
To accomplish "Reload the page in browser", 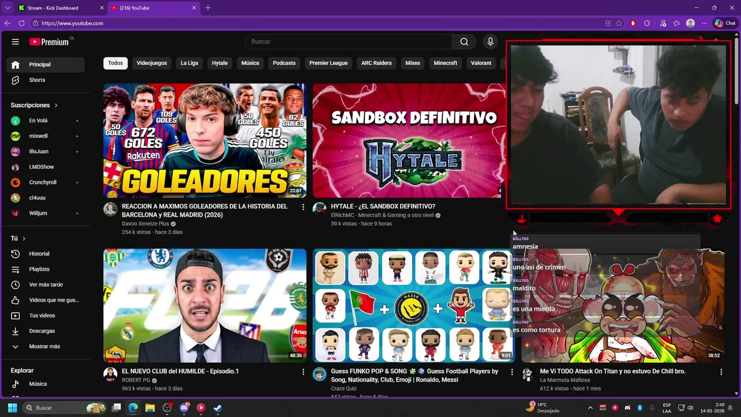I will pos(21,23).
